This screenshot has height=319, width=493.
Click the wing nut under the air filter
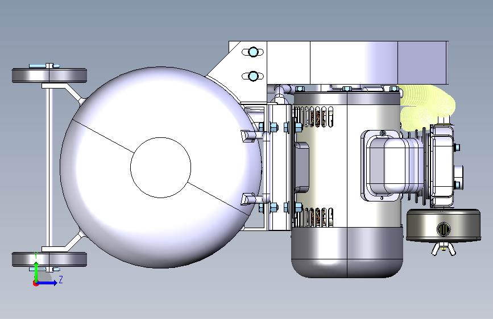click(444, 249)
